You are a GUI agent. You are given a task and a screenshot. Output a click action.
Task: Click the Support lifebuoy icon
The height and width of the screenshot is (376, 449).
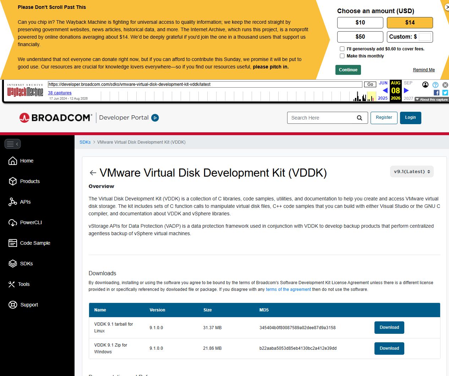13,305
